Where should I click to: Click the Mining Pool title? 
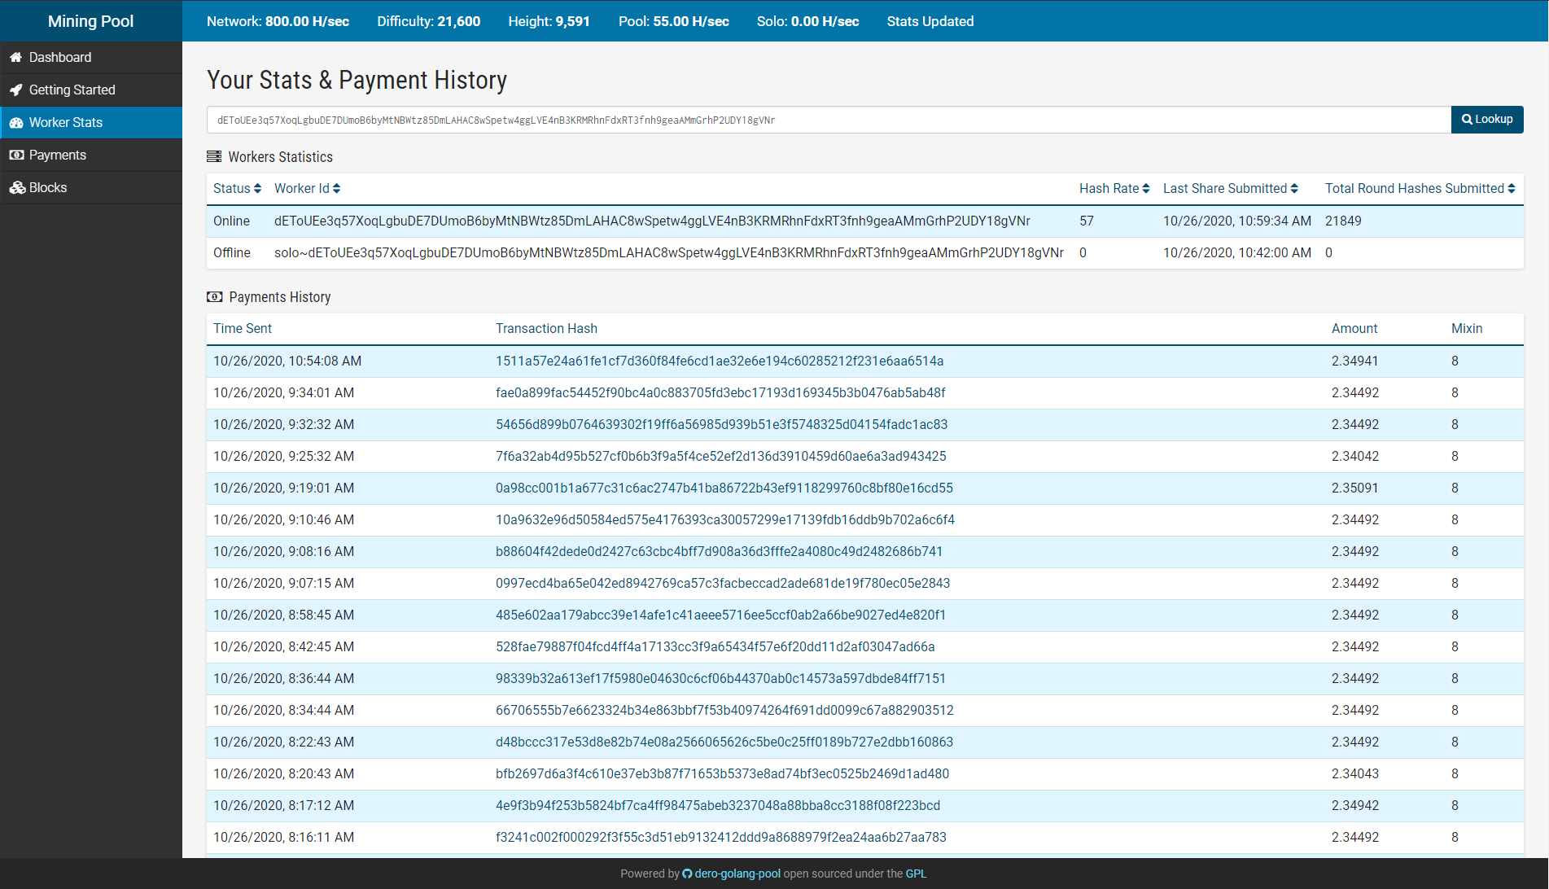(x=90, y=21)
